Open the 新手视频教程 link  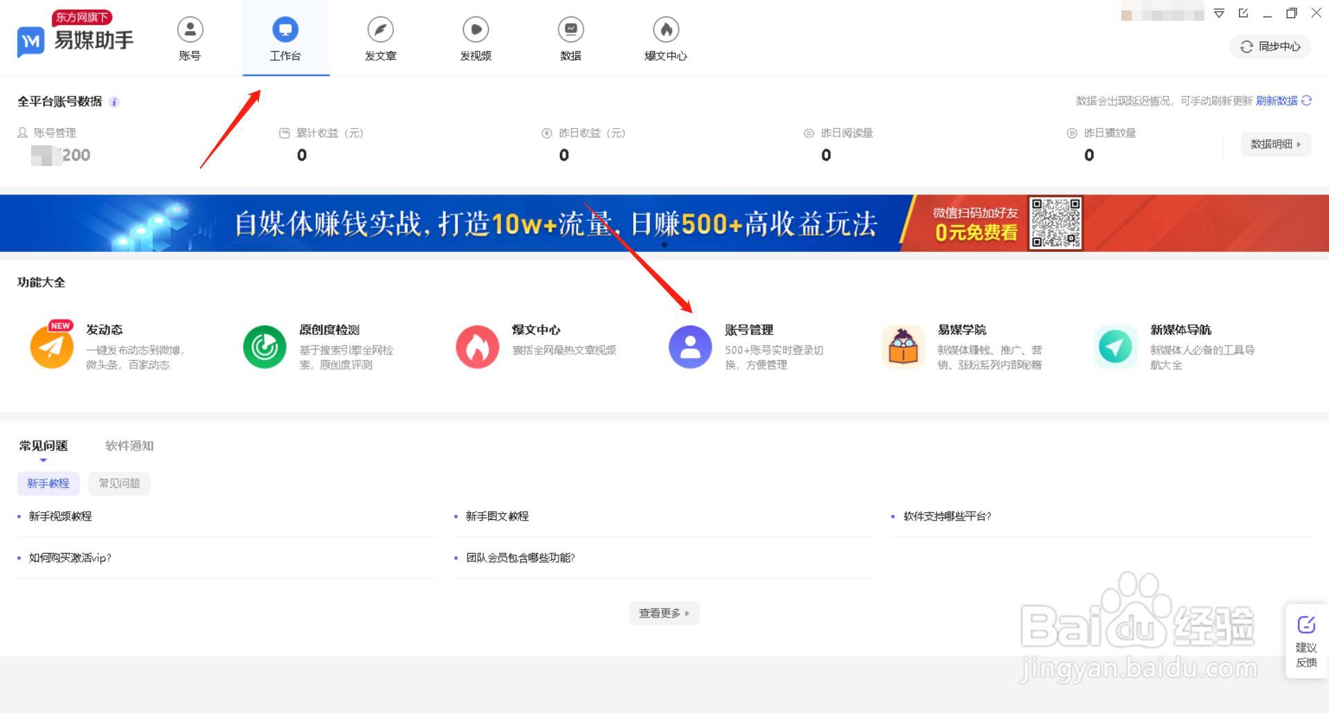pos(60,516)
